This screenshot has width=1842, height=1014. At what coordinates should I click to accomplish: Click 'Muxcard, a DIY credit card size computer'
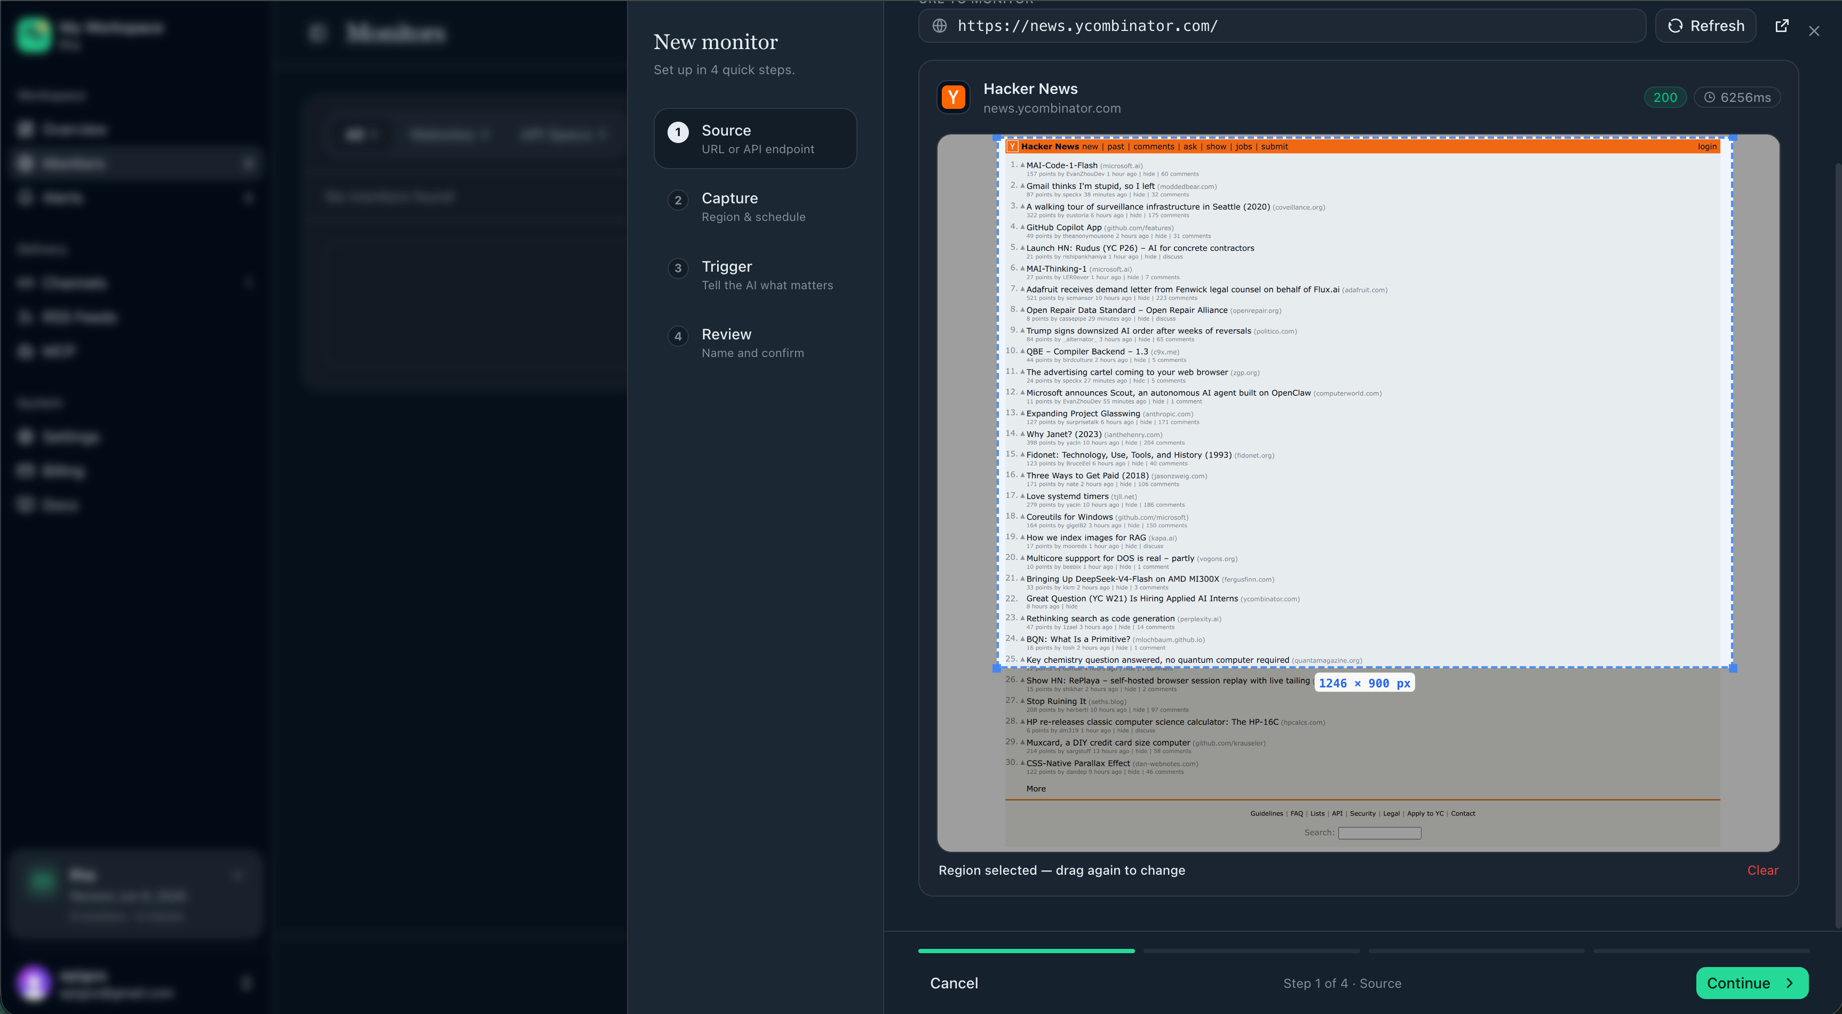click(1108, 743)
